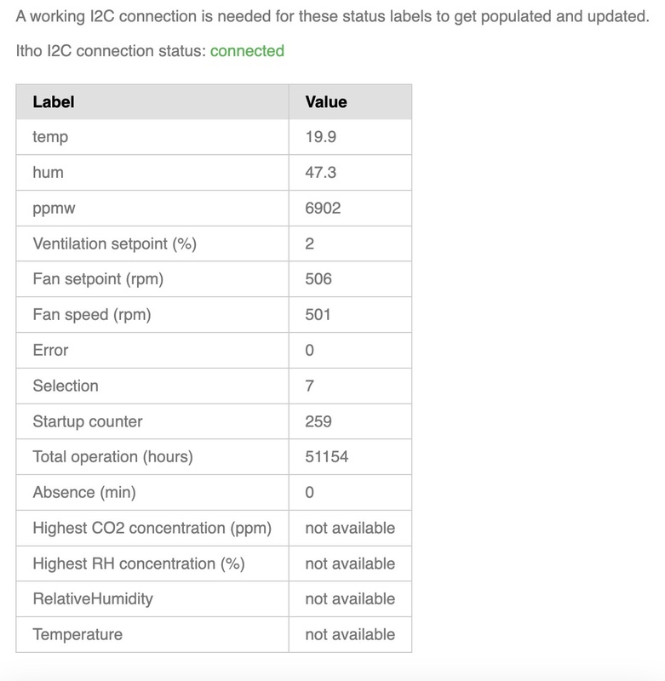
Task: Click the "Selection" row label
Action: pos(66,386)
